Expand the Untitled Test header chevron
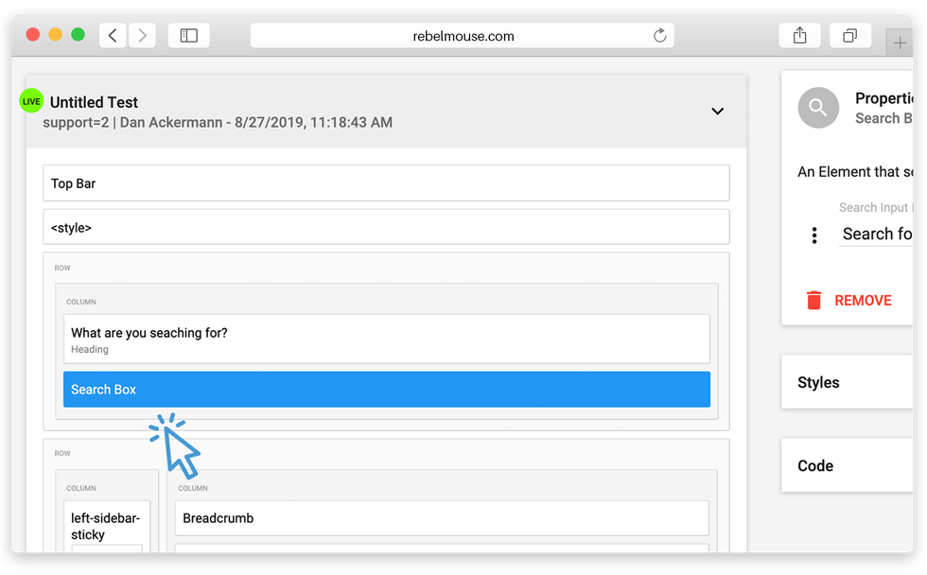 (717, 112)
